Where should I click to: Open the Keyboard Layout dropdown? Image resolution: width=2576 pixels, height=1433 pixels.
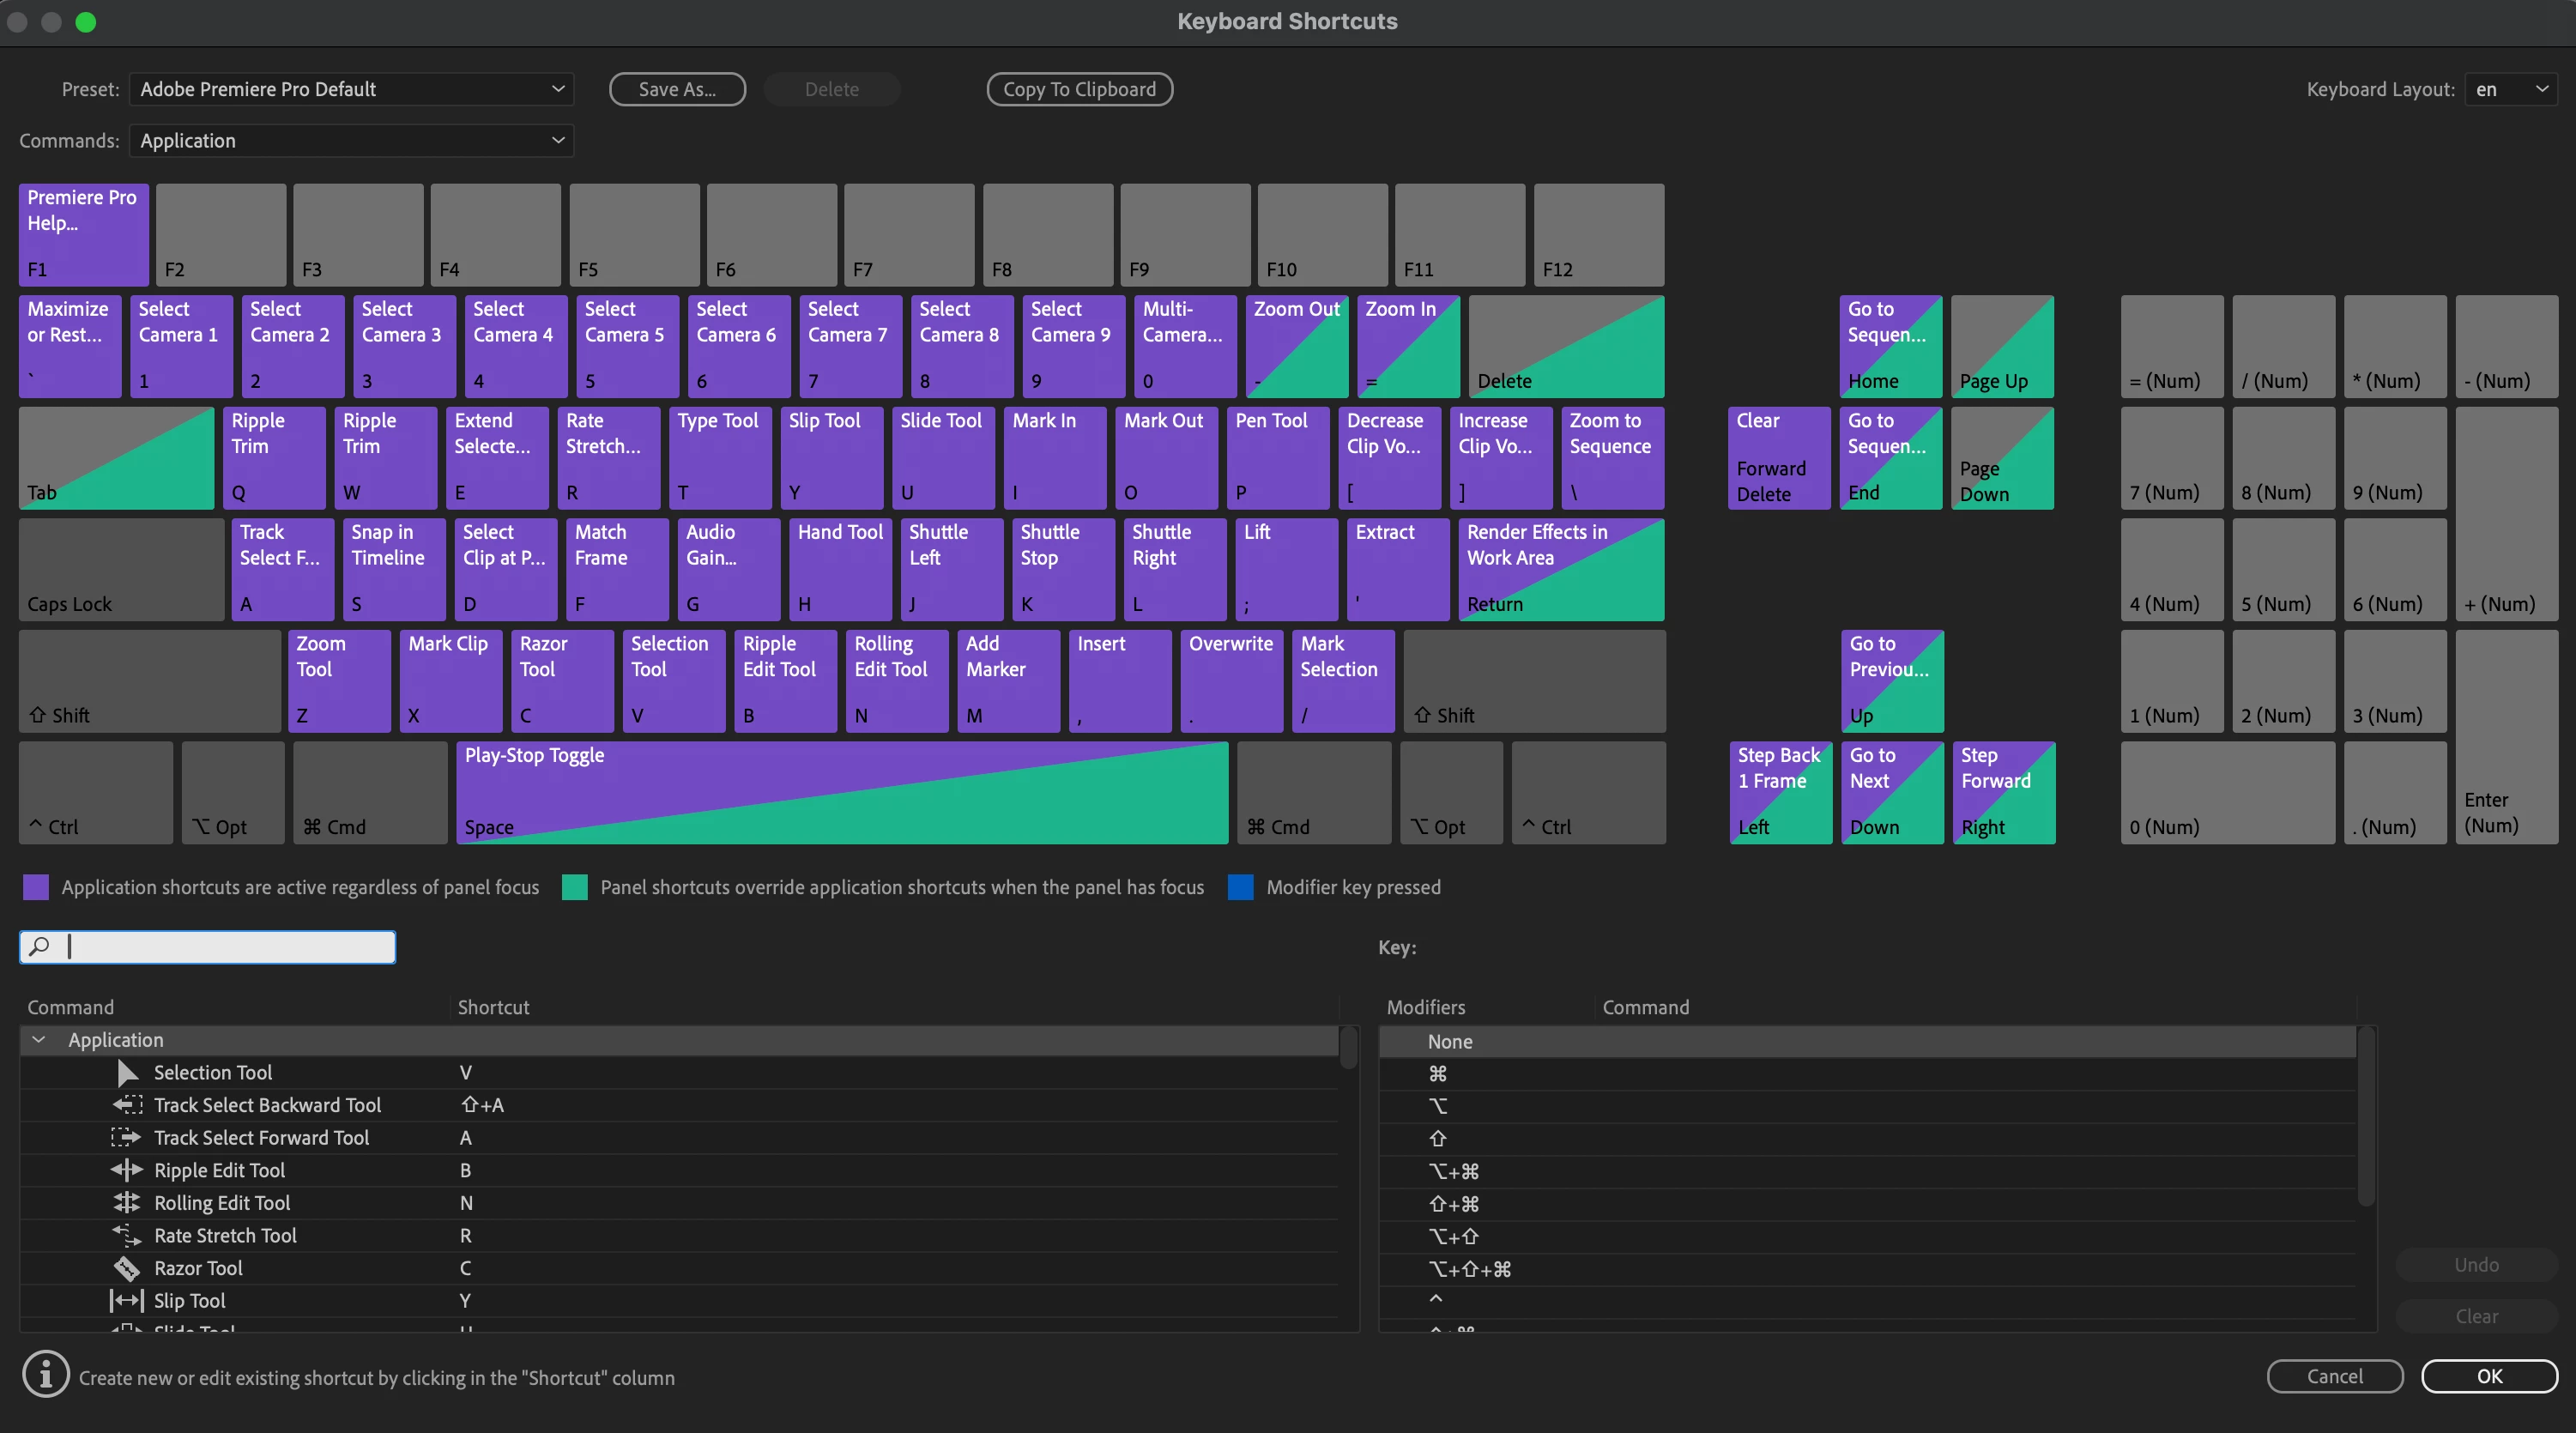pyautogui.click(x=2510, y=89)
